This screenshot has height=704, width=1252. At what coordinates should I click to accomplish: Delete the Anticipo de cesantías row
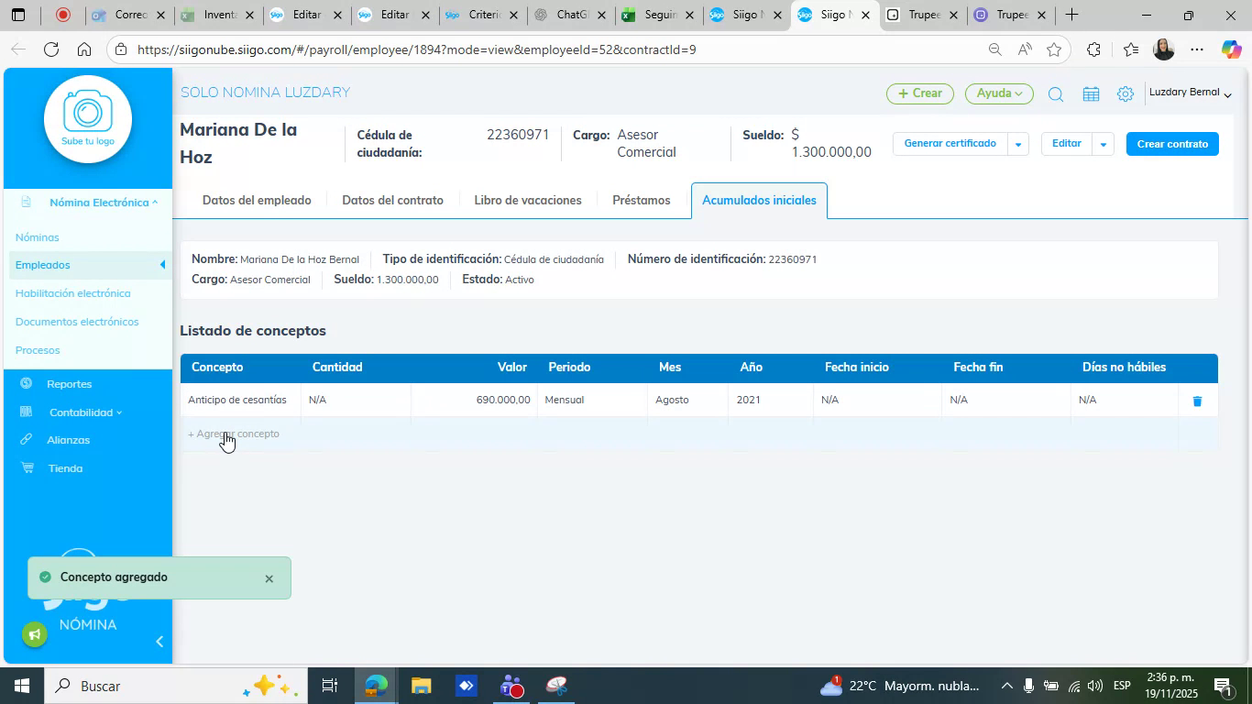(1196, 401)
